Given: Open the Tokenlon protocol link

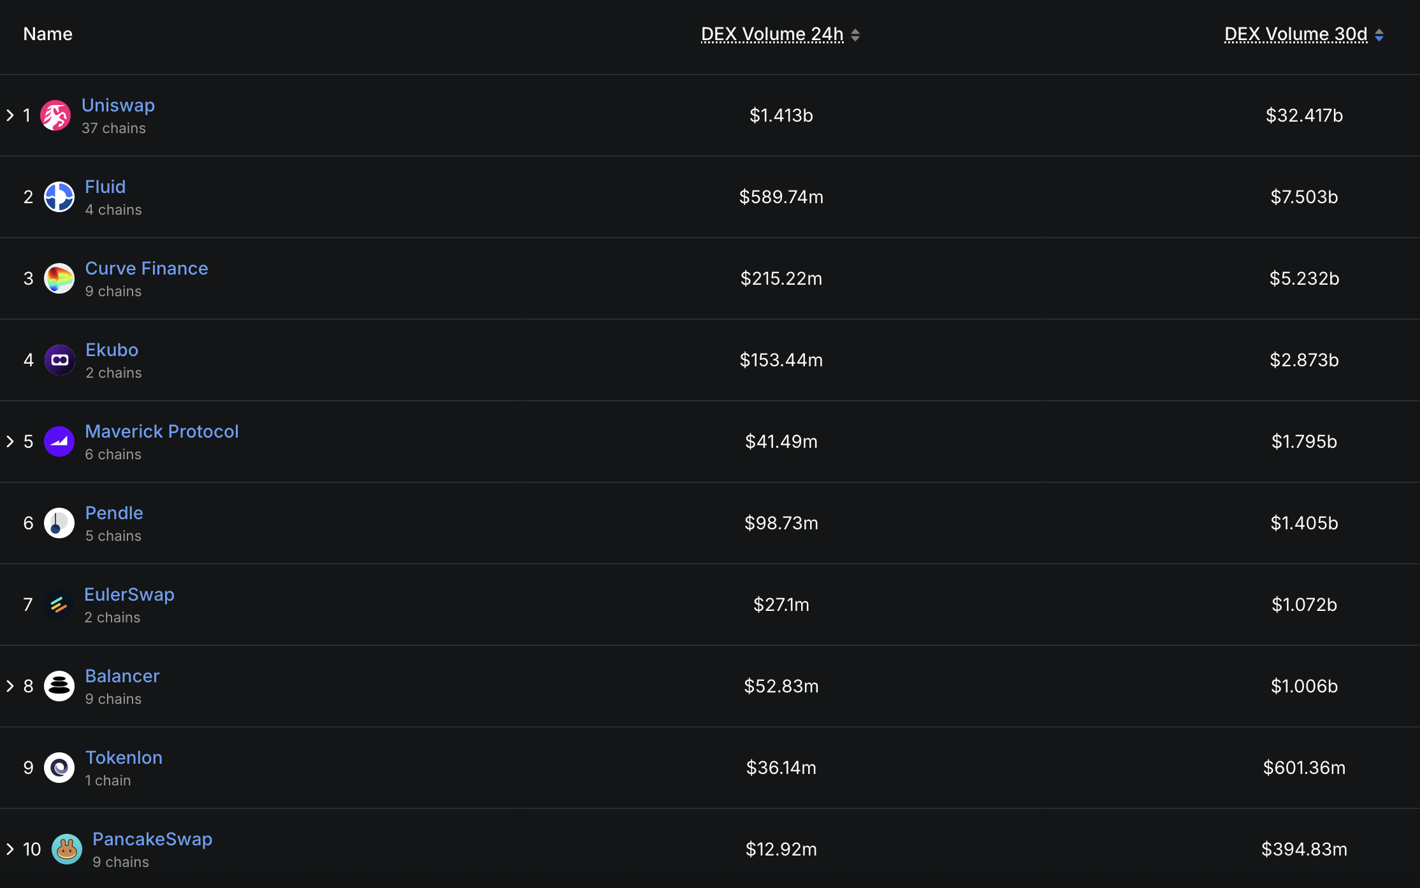Looking at the screenshot, I should tap(124, 757).
